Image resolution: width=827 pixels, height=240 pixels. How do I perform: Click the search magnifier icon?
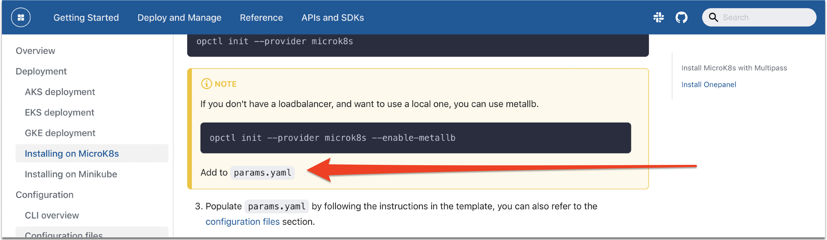click(x=713, y=17)
